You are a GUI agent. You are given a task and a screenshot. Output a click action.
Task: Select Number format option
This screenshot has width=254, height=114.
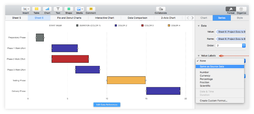pos(220,72)
